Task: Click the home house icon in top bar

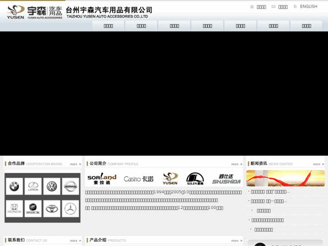Action: [252, 7]
